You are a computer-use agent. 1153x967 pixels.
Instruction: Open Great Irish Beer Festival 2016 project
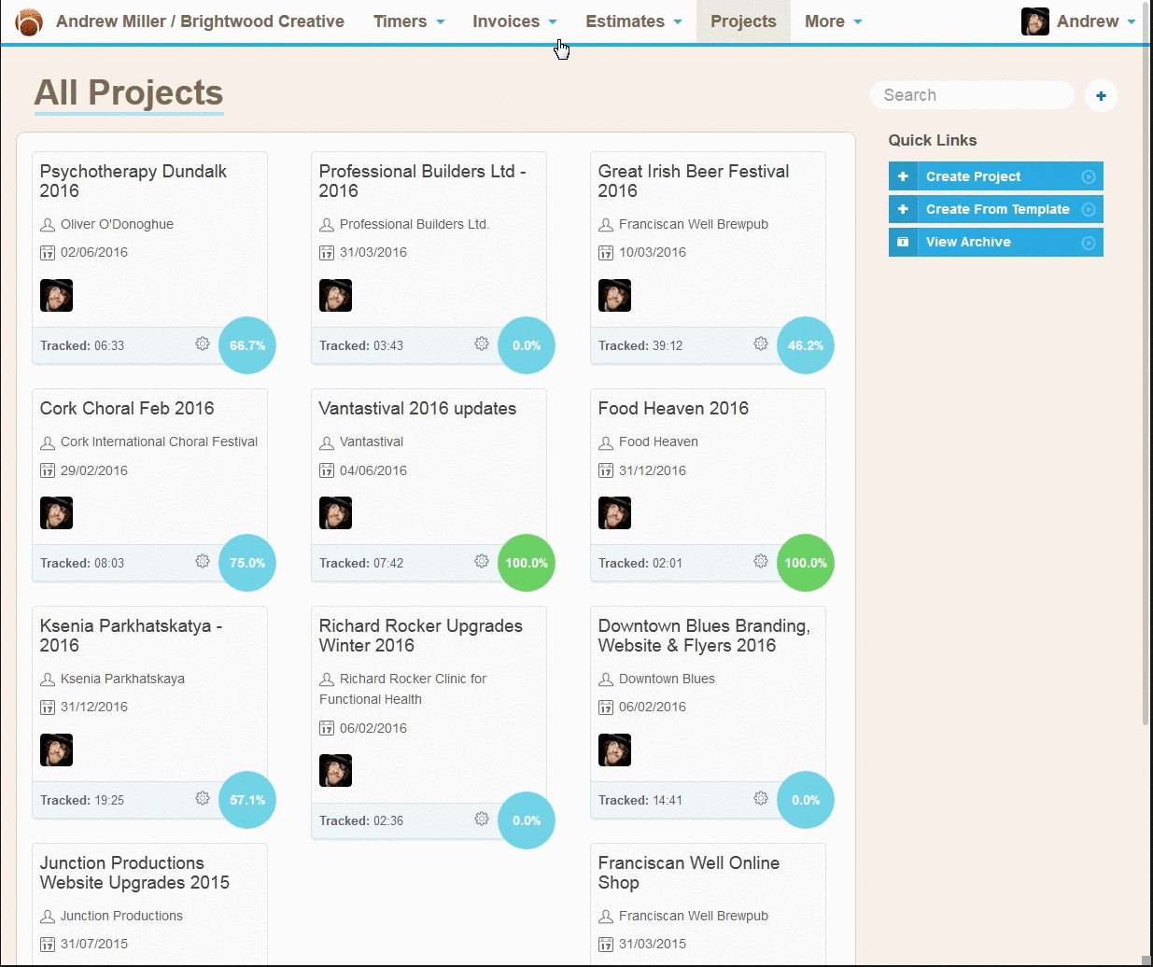[694, 181]
